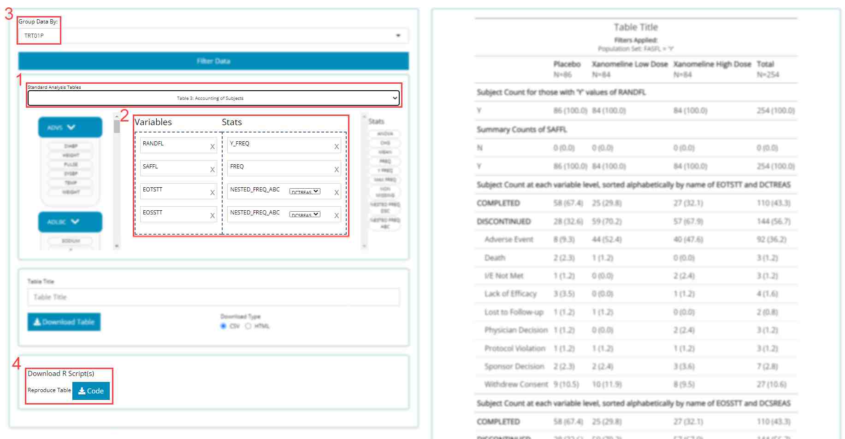Click the X next to EOTSTT variable
This screenshot has height=439, width=845.
click(x=213, y=193)
